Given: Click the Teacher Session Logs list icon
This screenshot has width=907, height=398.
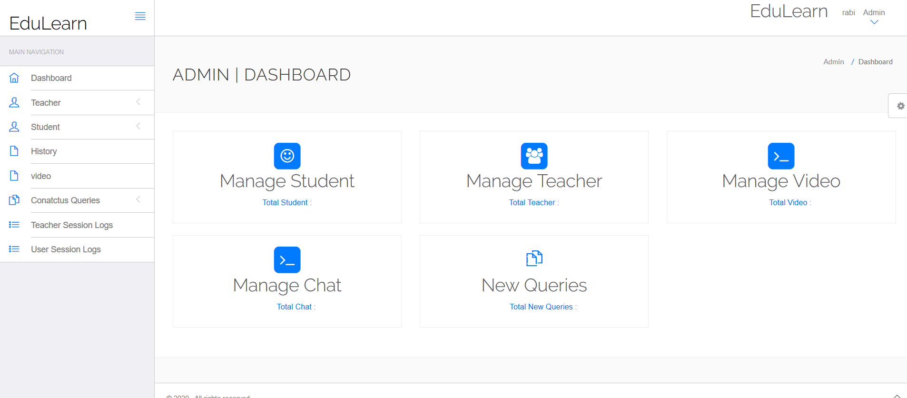Looking at the screenshot, I should tap(14, 224).
